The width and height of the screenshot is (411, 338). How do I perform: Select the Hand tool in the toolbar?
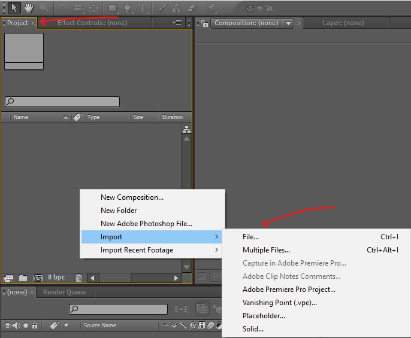pos(29,8)
